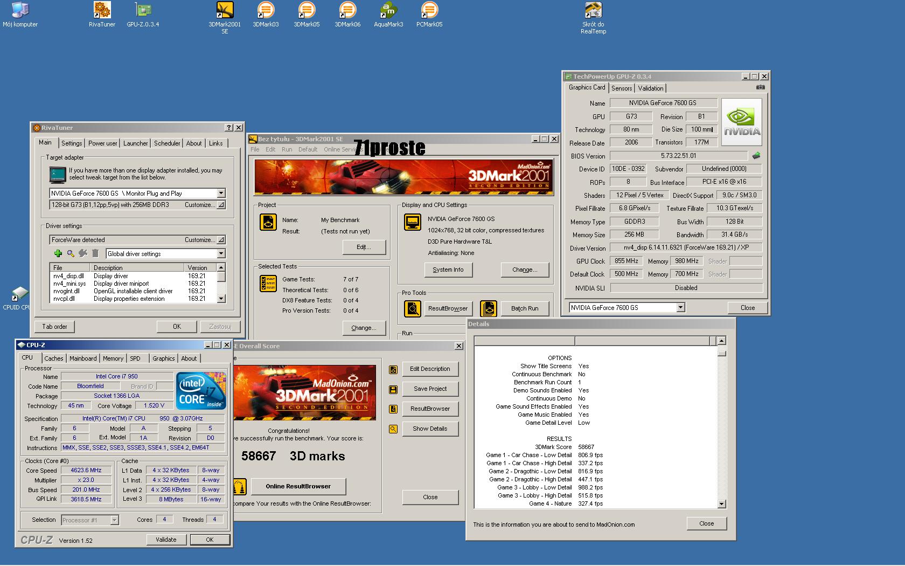Screen dimensions: 905x566
Task: Click Change in Display and CPU Settings
Action: 525,270
